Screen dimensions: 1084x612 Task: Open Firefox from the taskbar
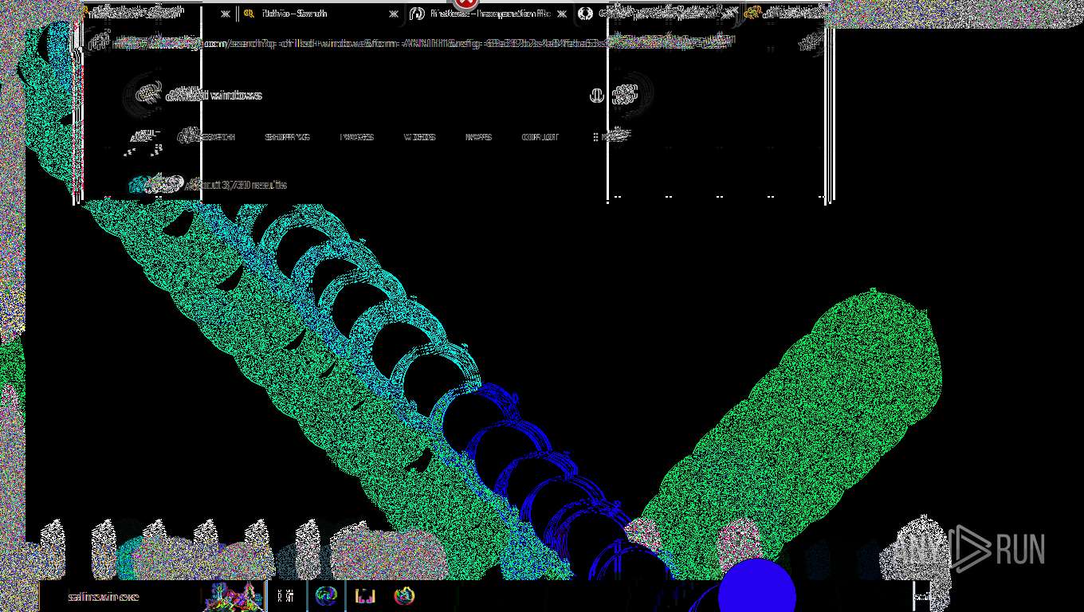tap(404, 596)
